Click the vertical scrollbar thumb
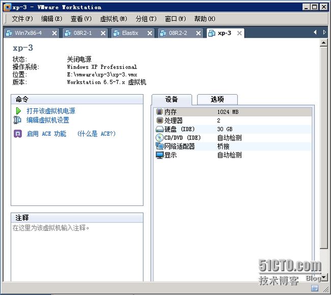The width and height of the screenshot is (331, 295). (323, 147)
